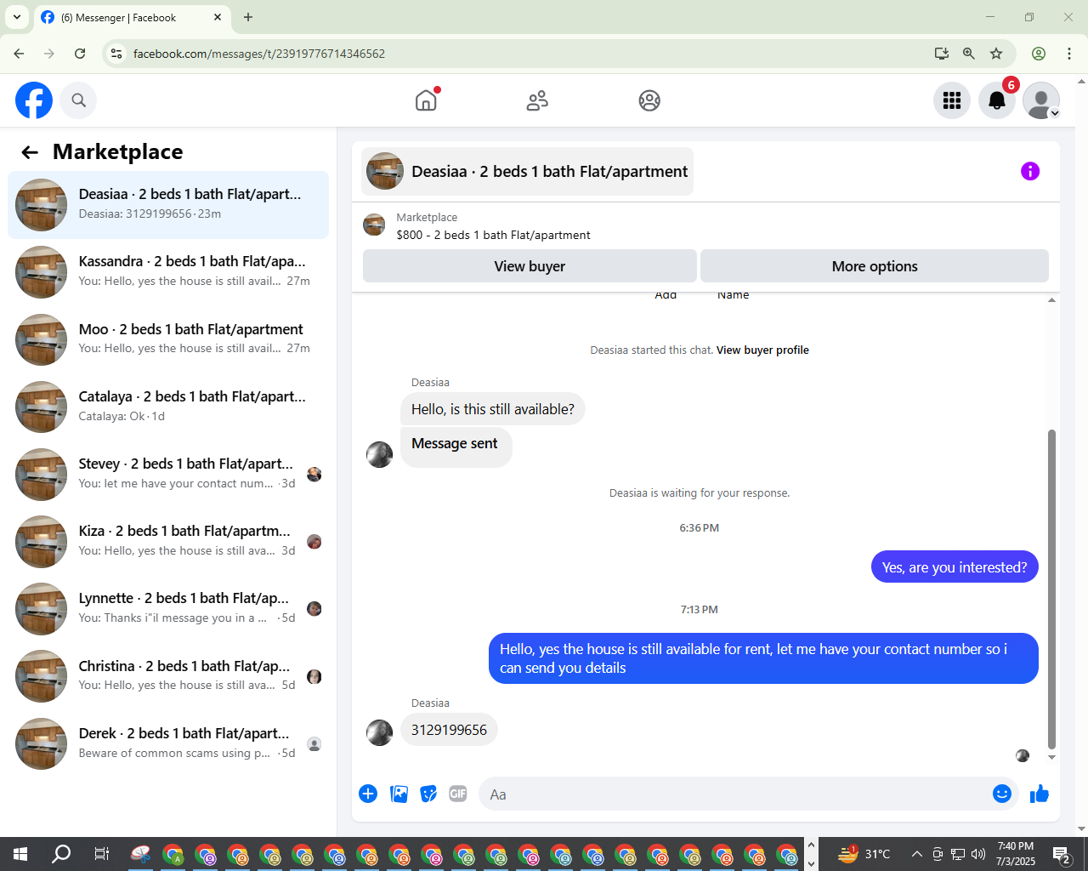Click the address bar URL

coord(259,54)
